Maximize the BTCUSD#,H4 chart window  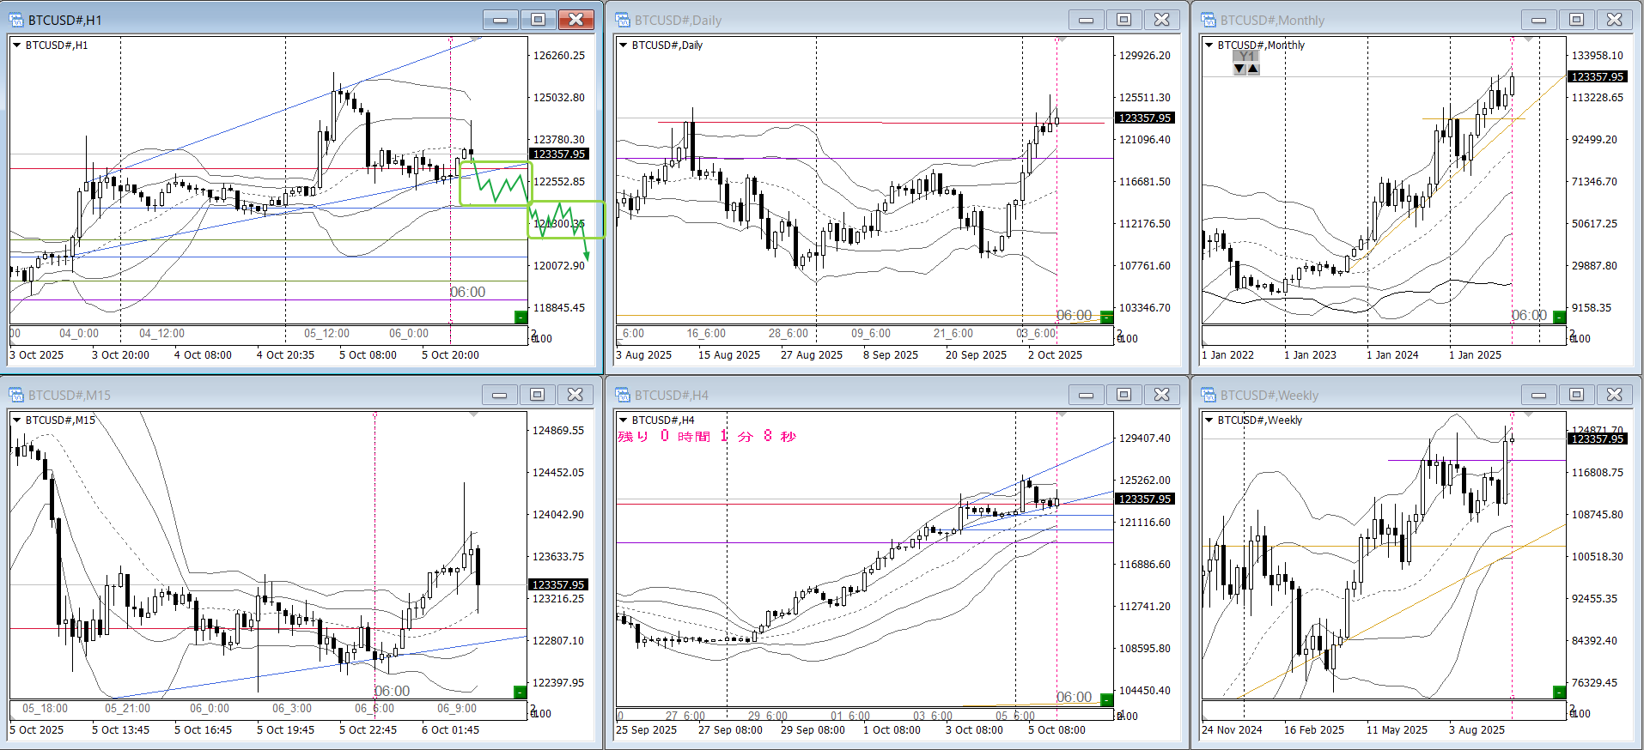[x=1123, y=395]
